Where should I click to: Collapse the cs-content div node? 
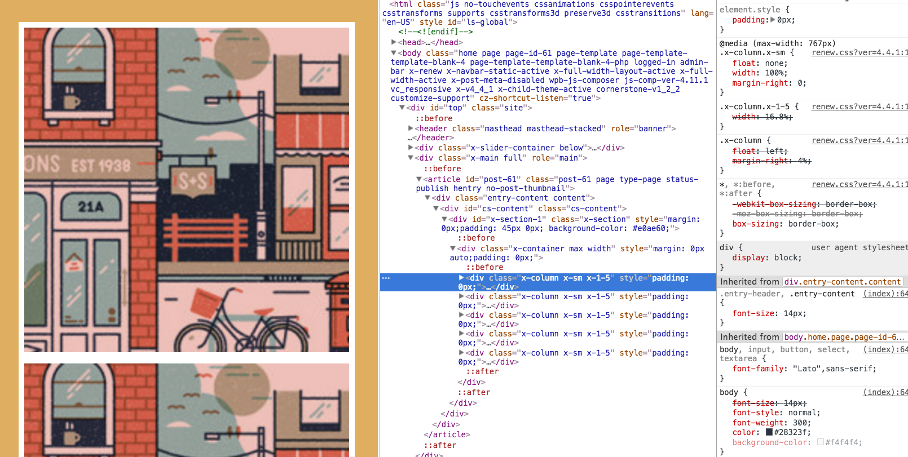(x=436, y=208)
